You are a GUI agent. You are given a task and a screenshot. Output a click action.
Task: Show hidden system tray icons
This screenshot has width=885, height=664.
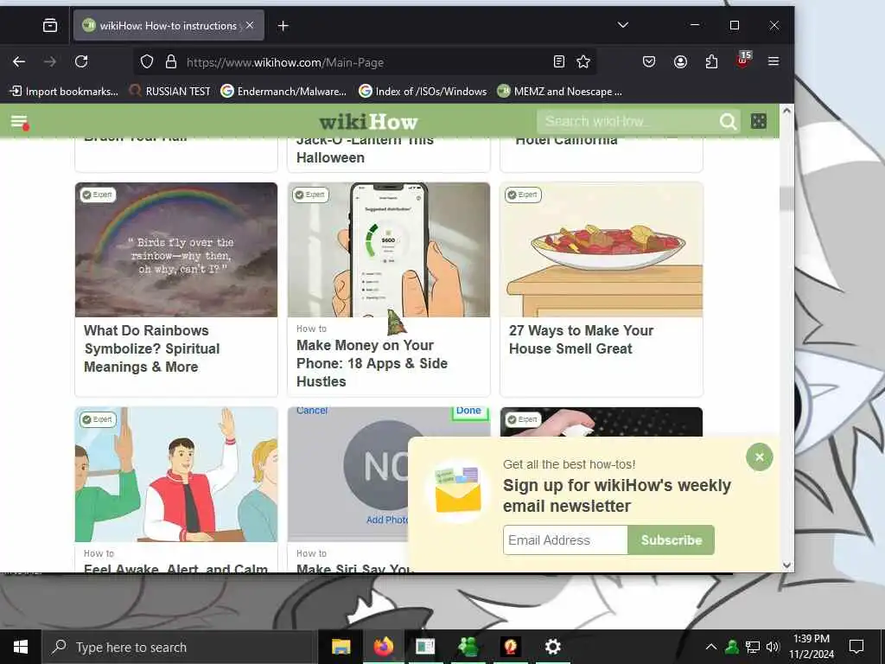pyautogui.click(x=711, y=647)
